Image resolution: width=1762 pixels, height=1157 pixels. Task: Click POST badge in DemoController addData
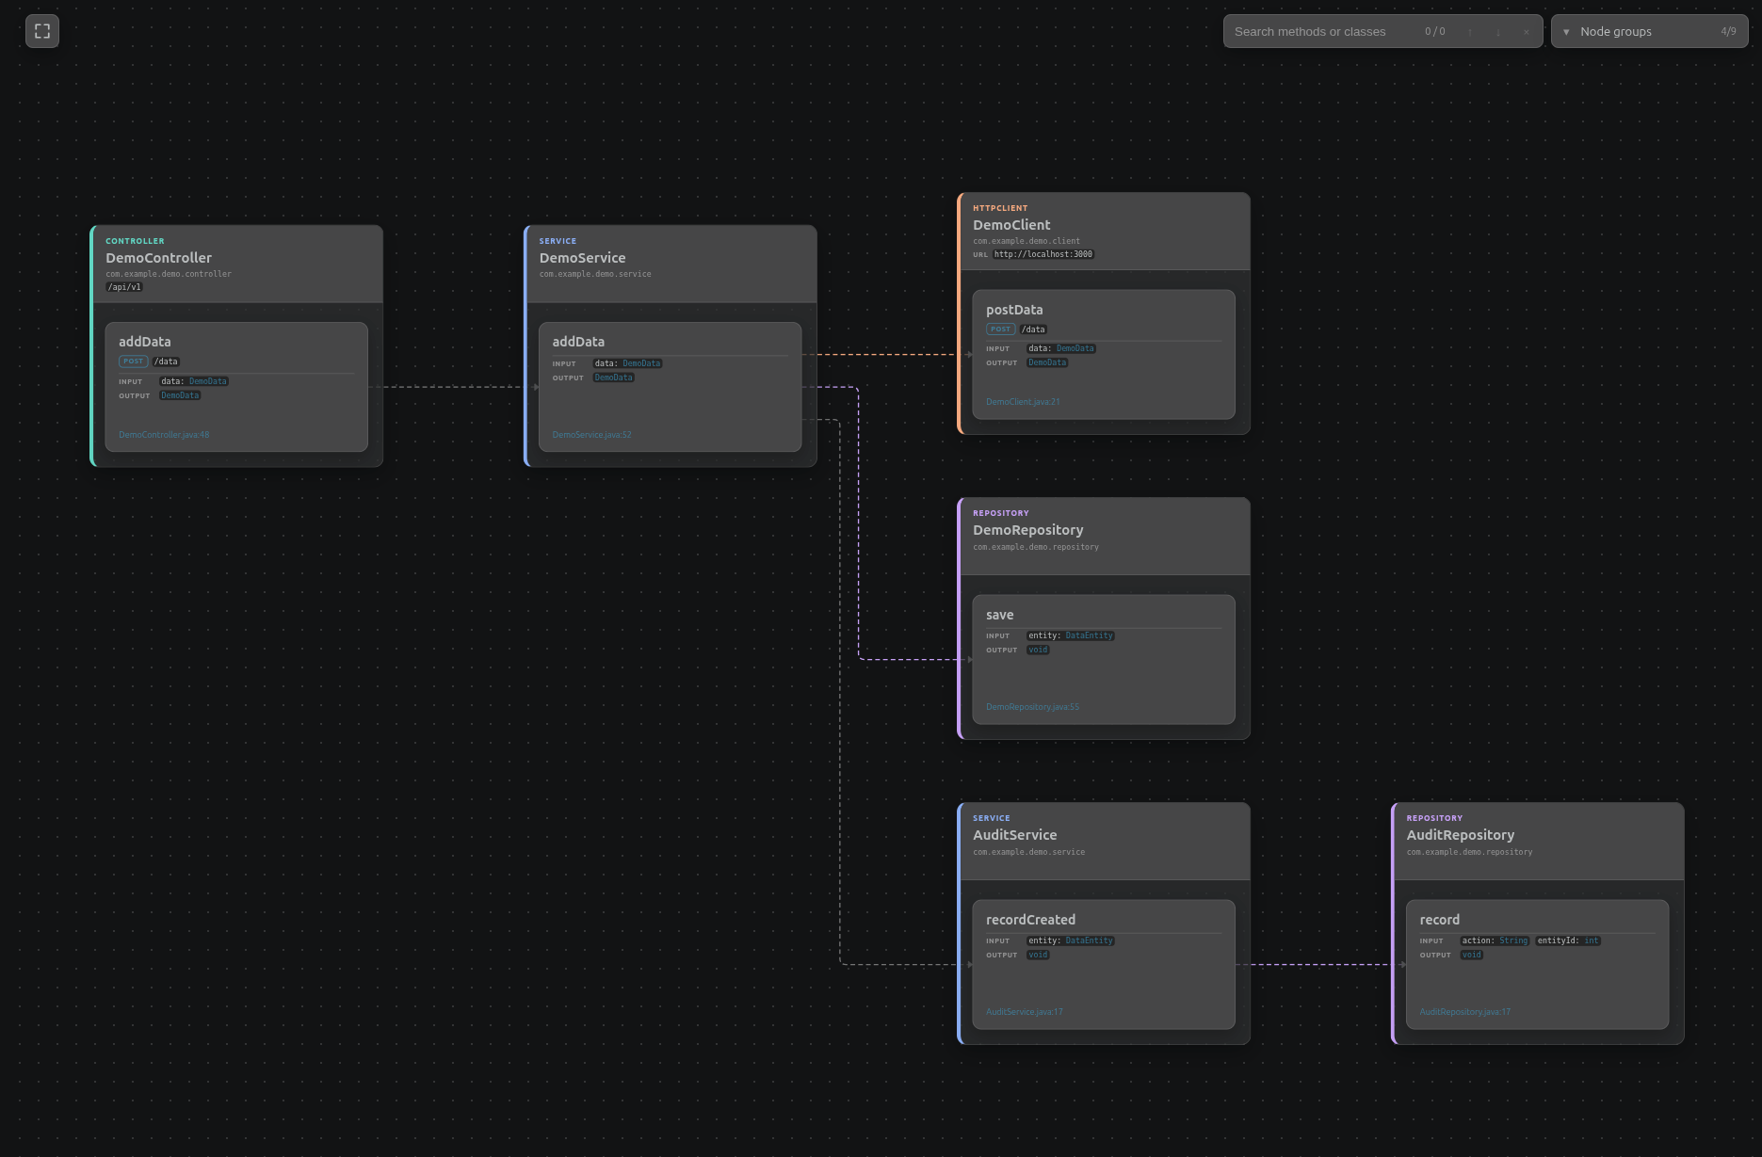coord(133,362)
